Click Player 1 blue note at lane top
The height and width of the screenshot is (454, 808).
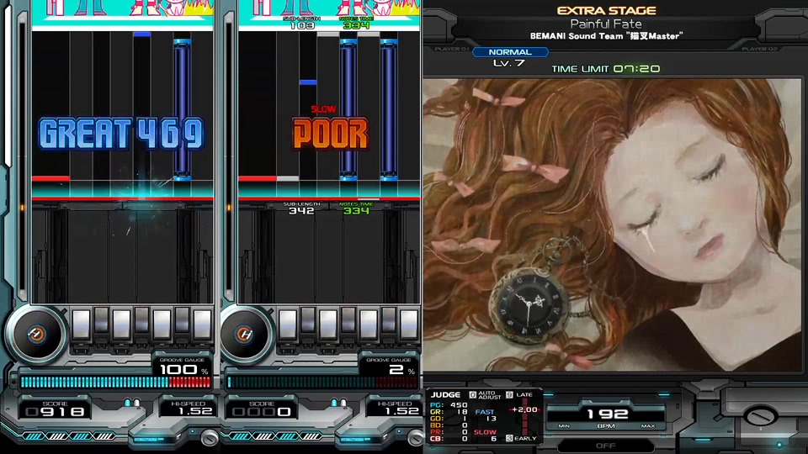click(x=141, y=34)
